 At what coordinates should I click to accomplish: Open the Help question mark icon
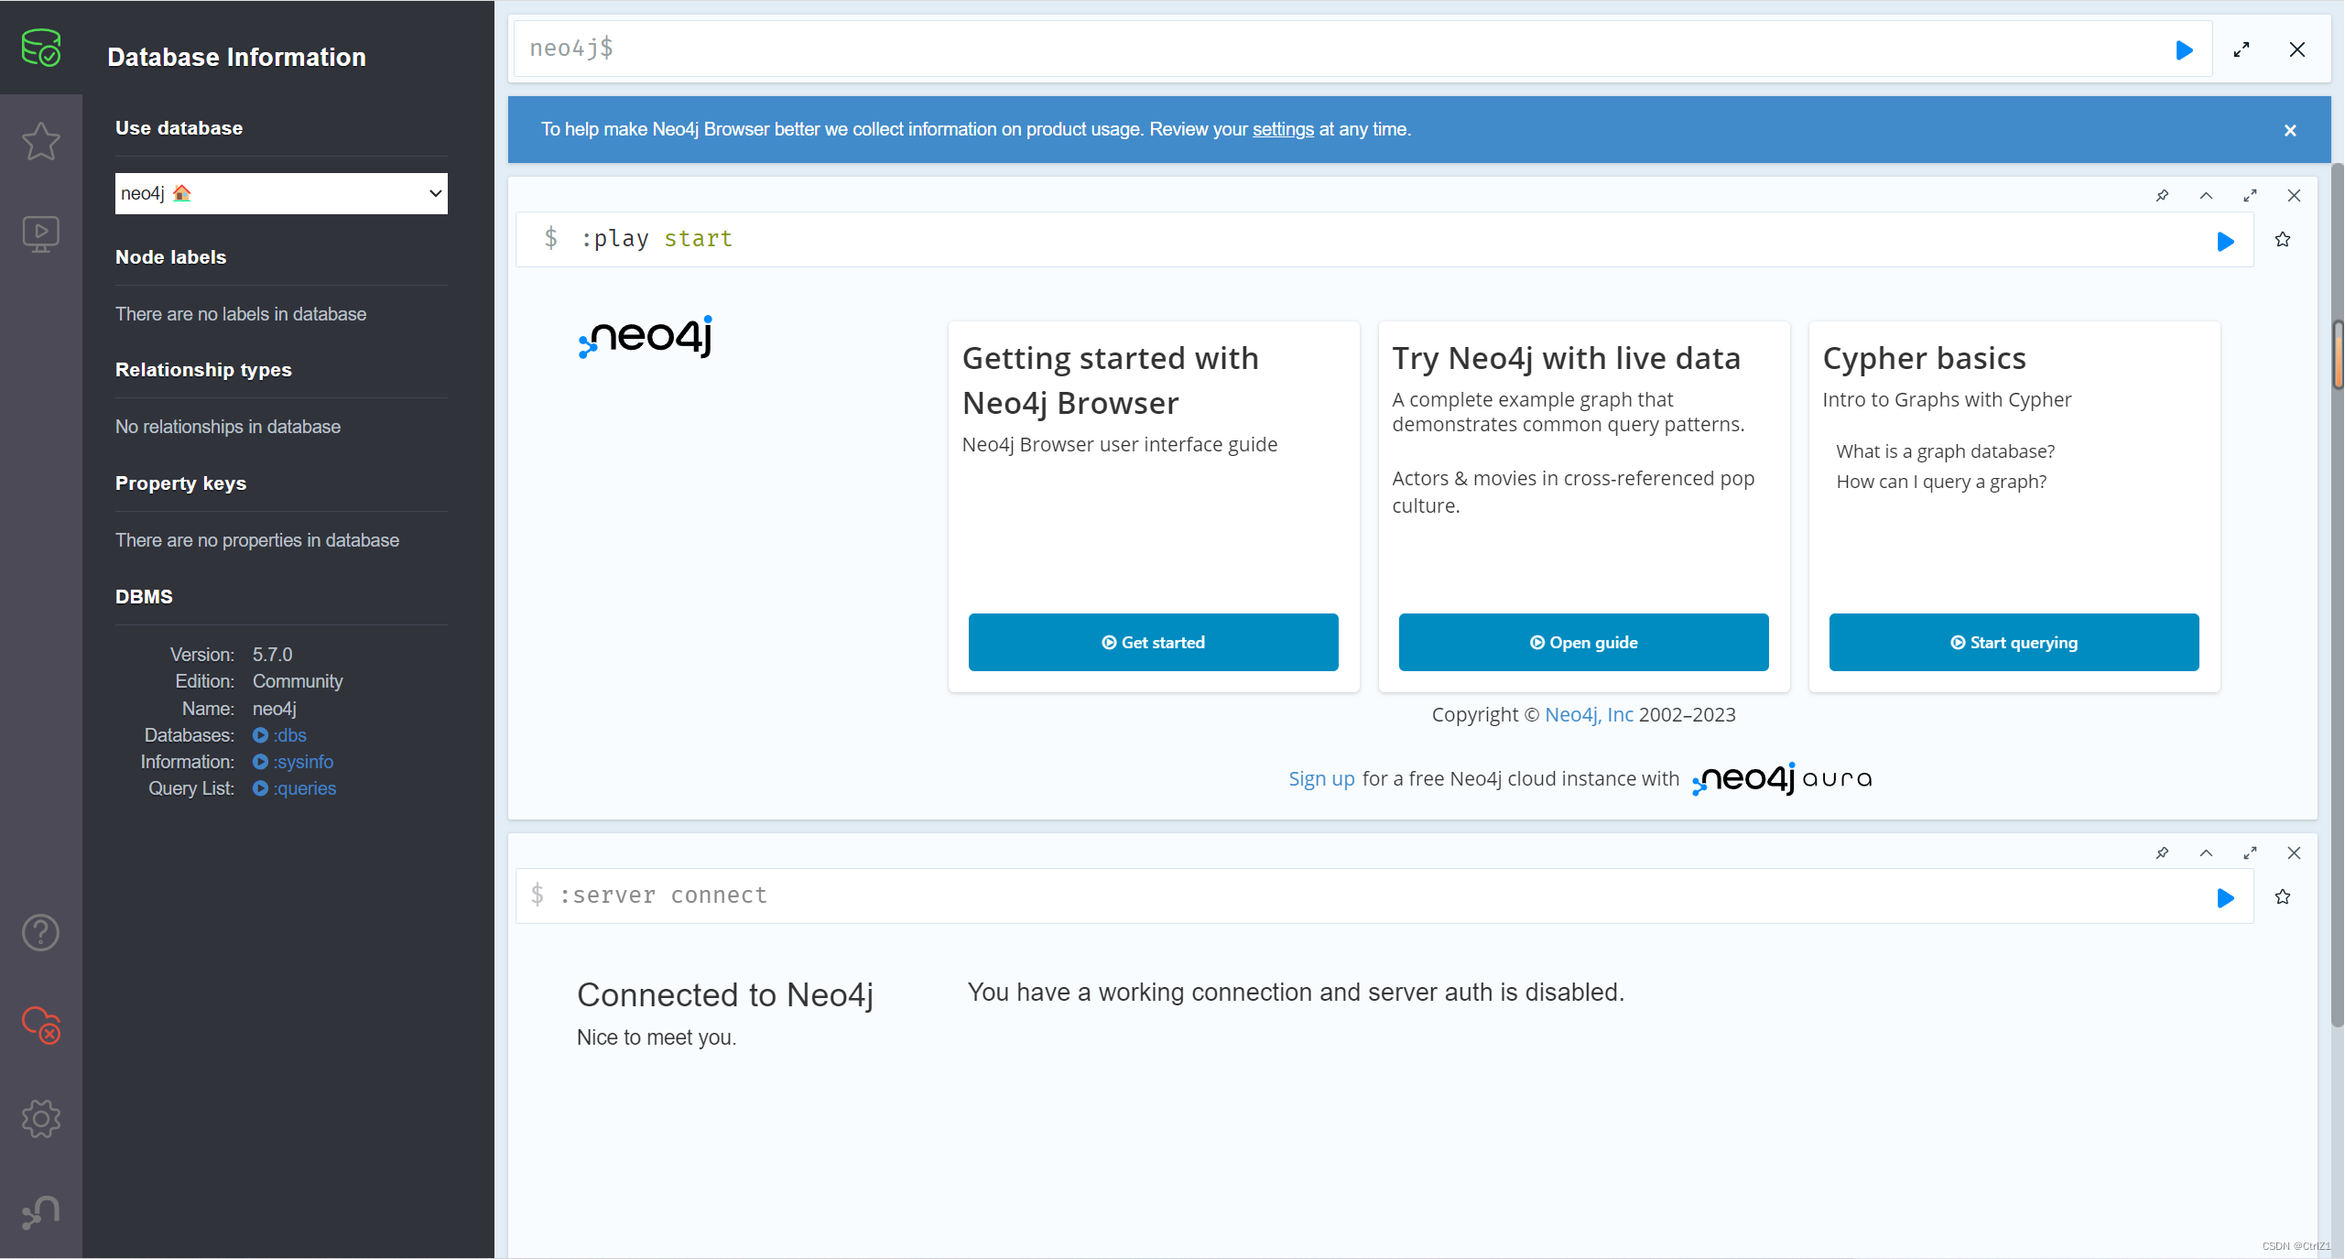pos(41,933)
